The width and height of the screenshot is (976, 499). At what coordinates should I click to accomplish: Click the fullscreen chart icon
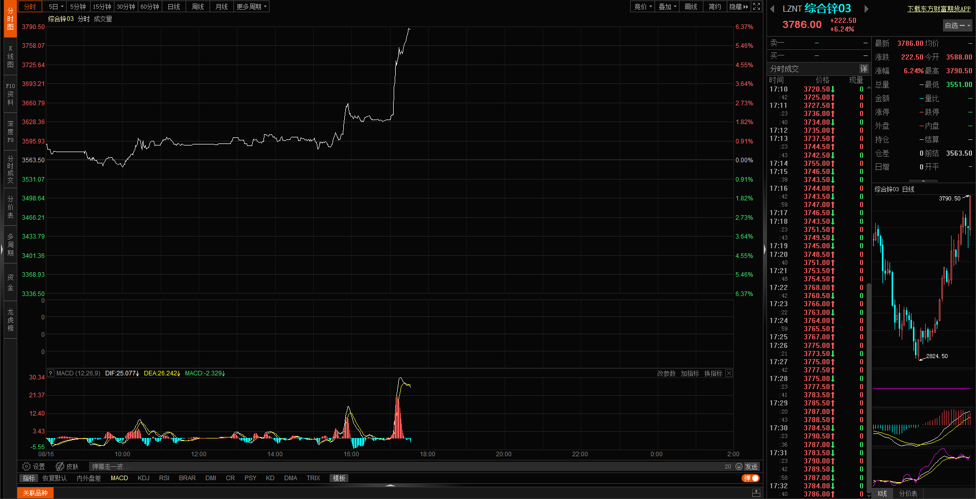[756, 7]
